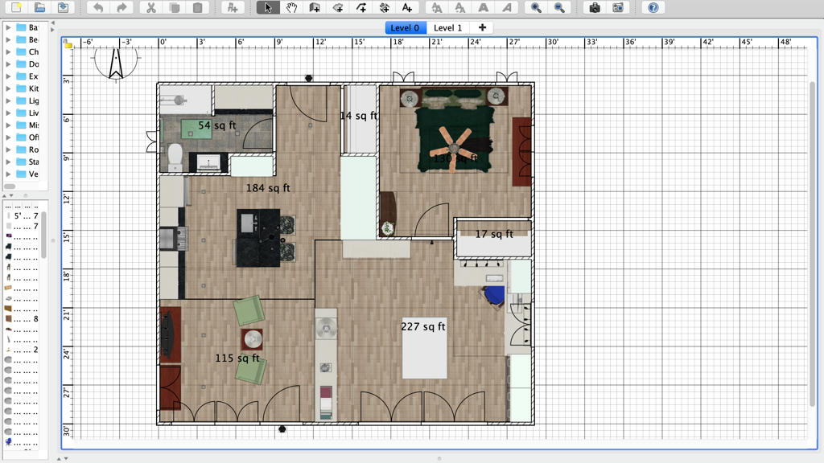Choose the Create rooms tool
The height and width of the screenshot is (463, 824).
point(338,7)
